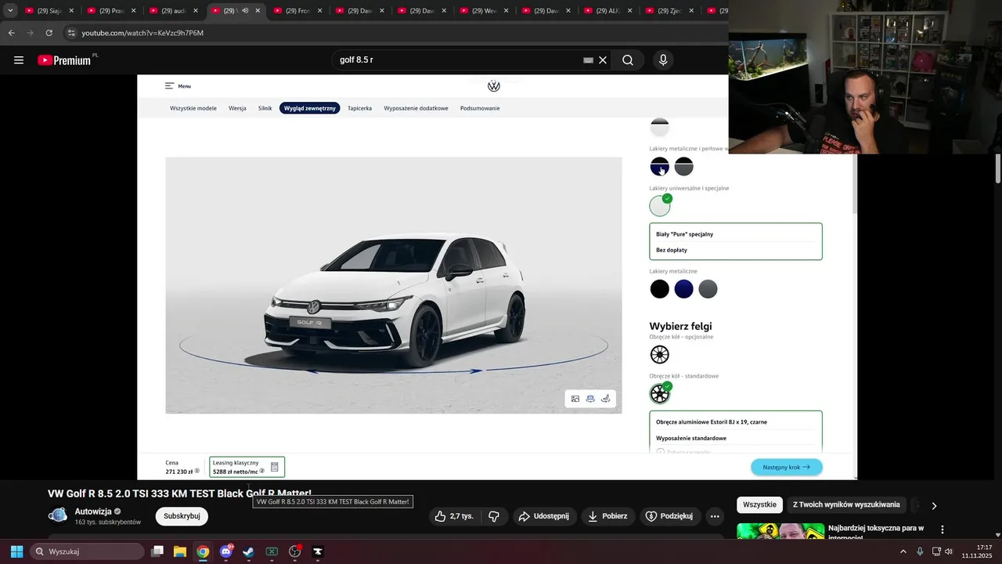Show next filter chips arrow
This screenshot has width=1002, height=564.
pyautogui.click(x=934, y=505)
